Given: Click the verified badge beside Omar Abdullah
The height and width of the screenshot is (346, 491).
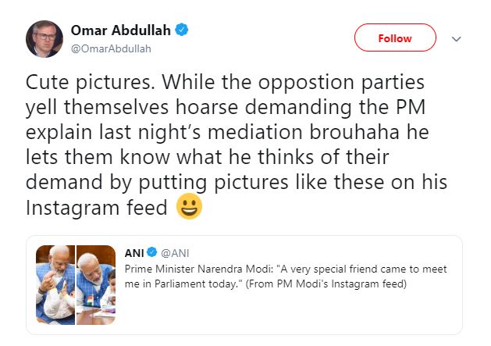Looking at the screenshot, I should tap(181, 31).
